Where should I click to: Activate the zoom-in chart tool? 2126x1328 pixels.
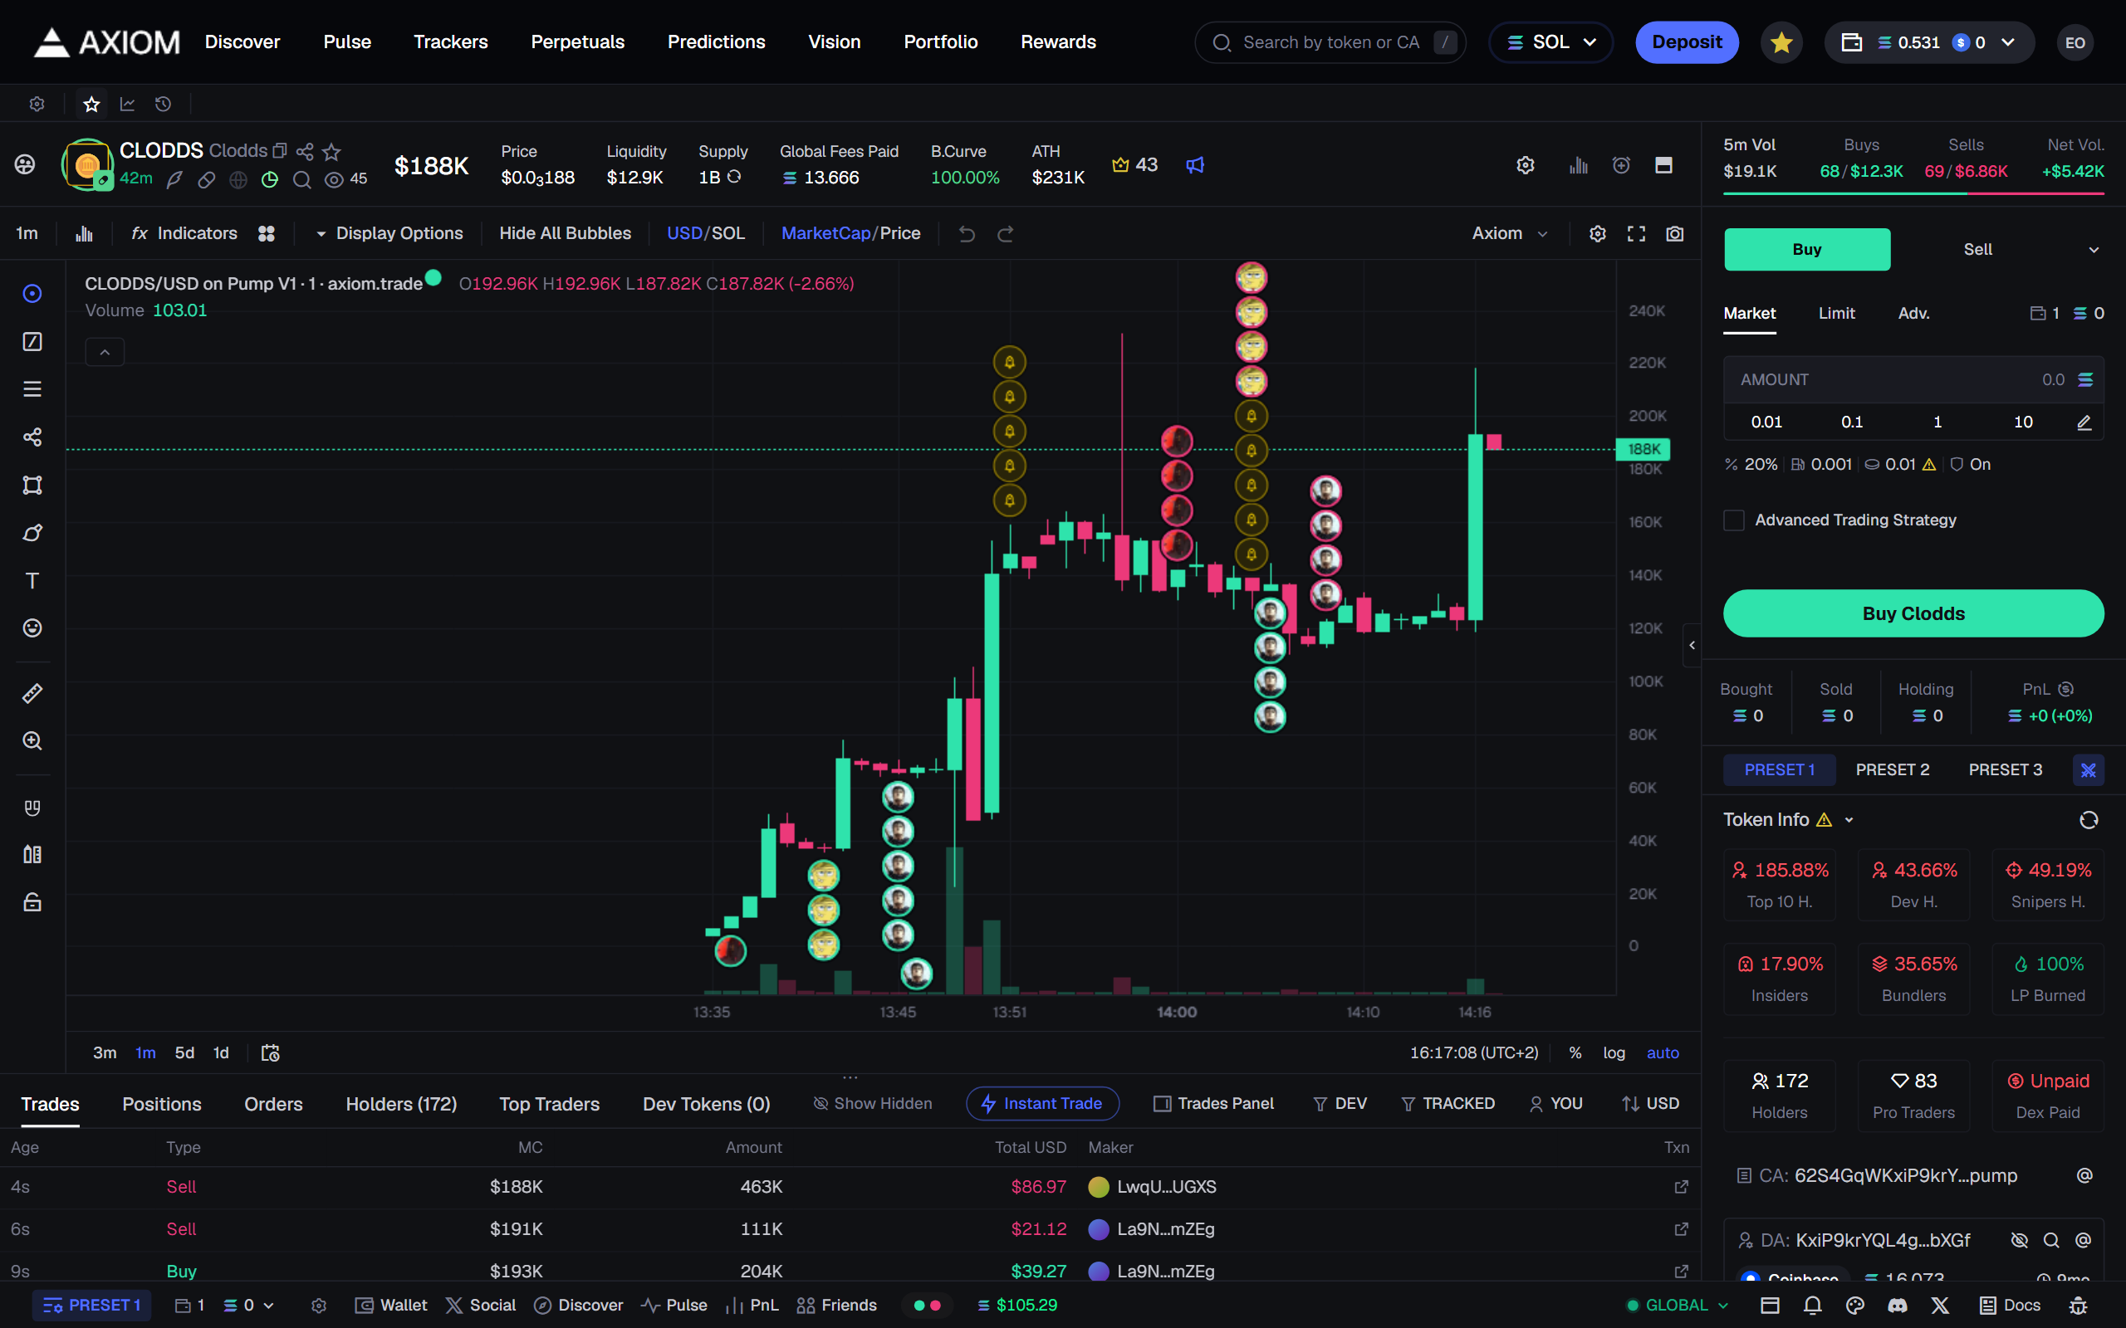32,741
